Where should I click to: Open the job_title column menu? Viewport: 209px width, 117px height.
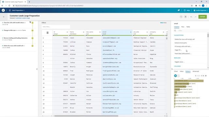point(147,32)
